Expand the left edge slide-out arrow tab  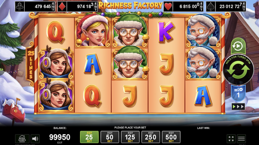2,70
